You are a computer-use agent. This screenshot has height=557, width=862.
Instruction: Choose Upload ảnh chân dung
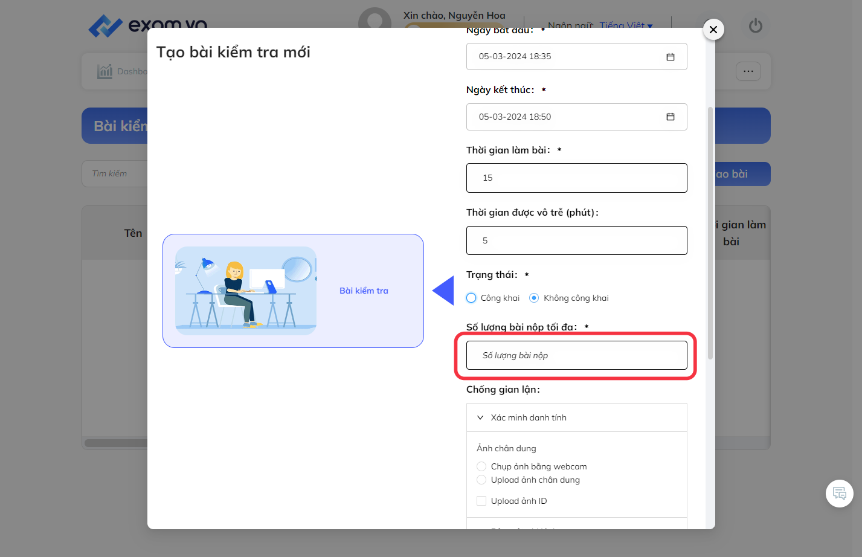pos(481,480)
